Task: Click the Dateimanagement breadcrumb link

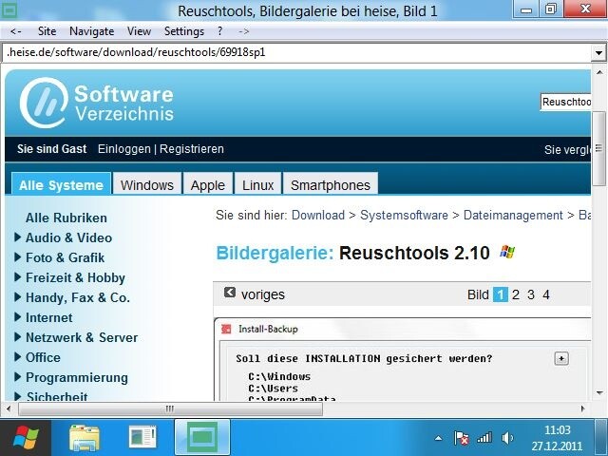Action: tap(513, 216)
